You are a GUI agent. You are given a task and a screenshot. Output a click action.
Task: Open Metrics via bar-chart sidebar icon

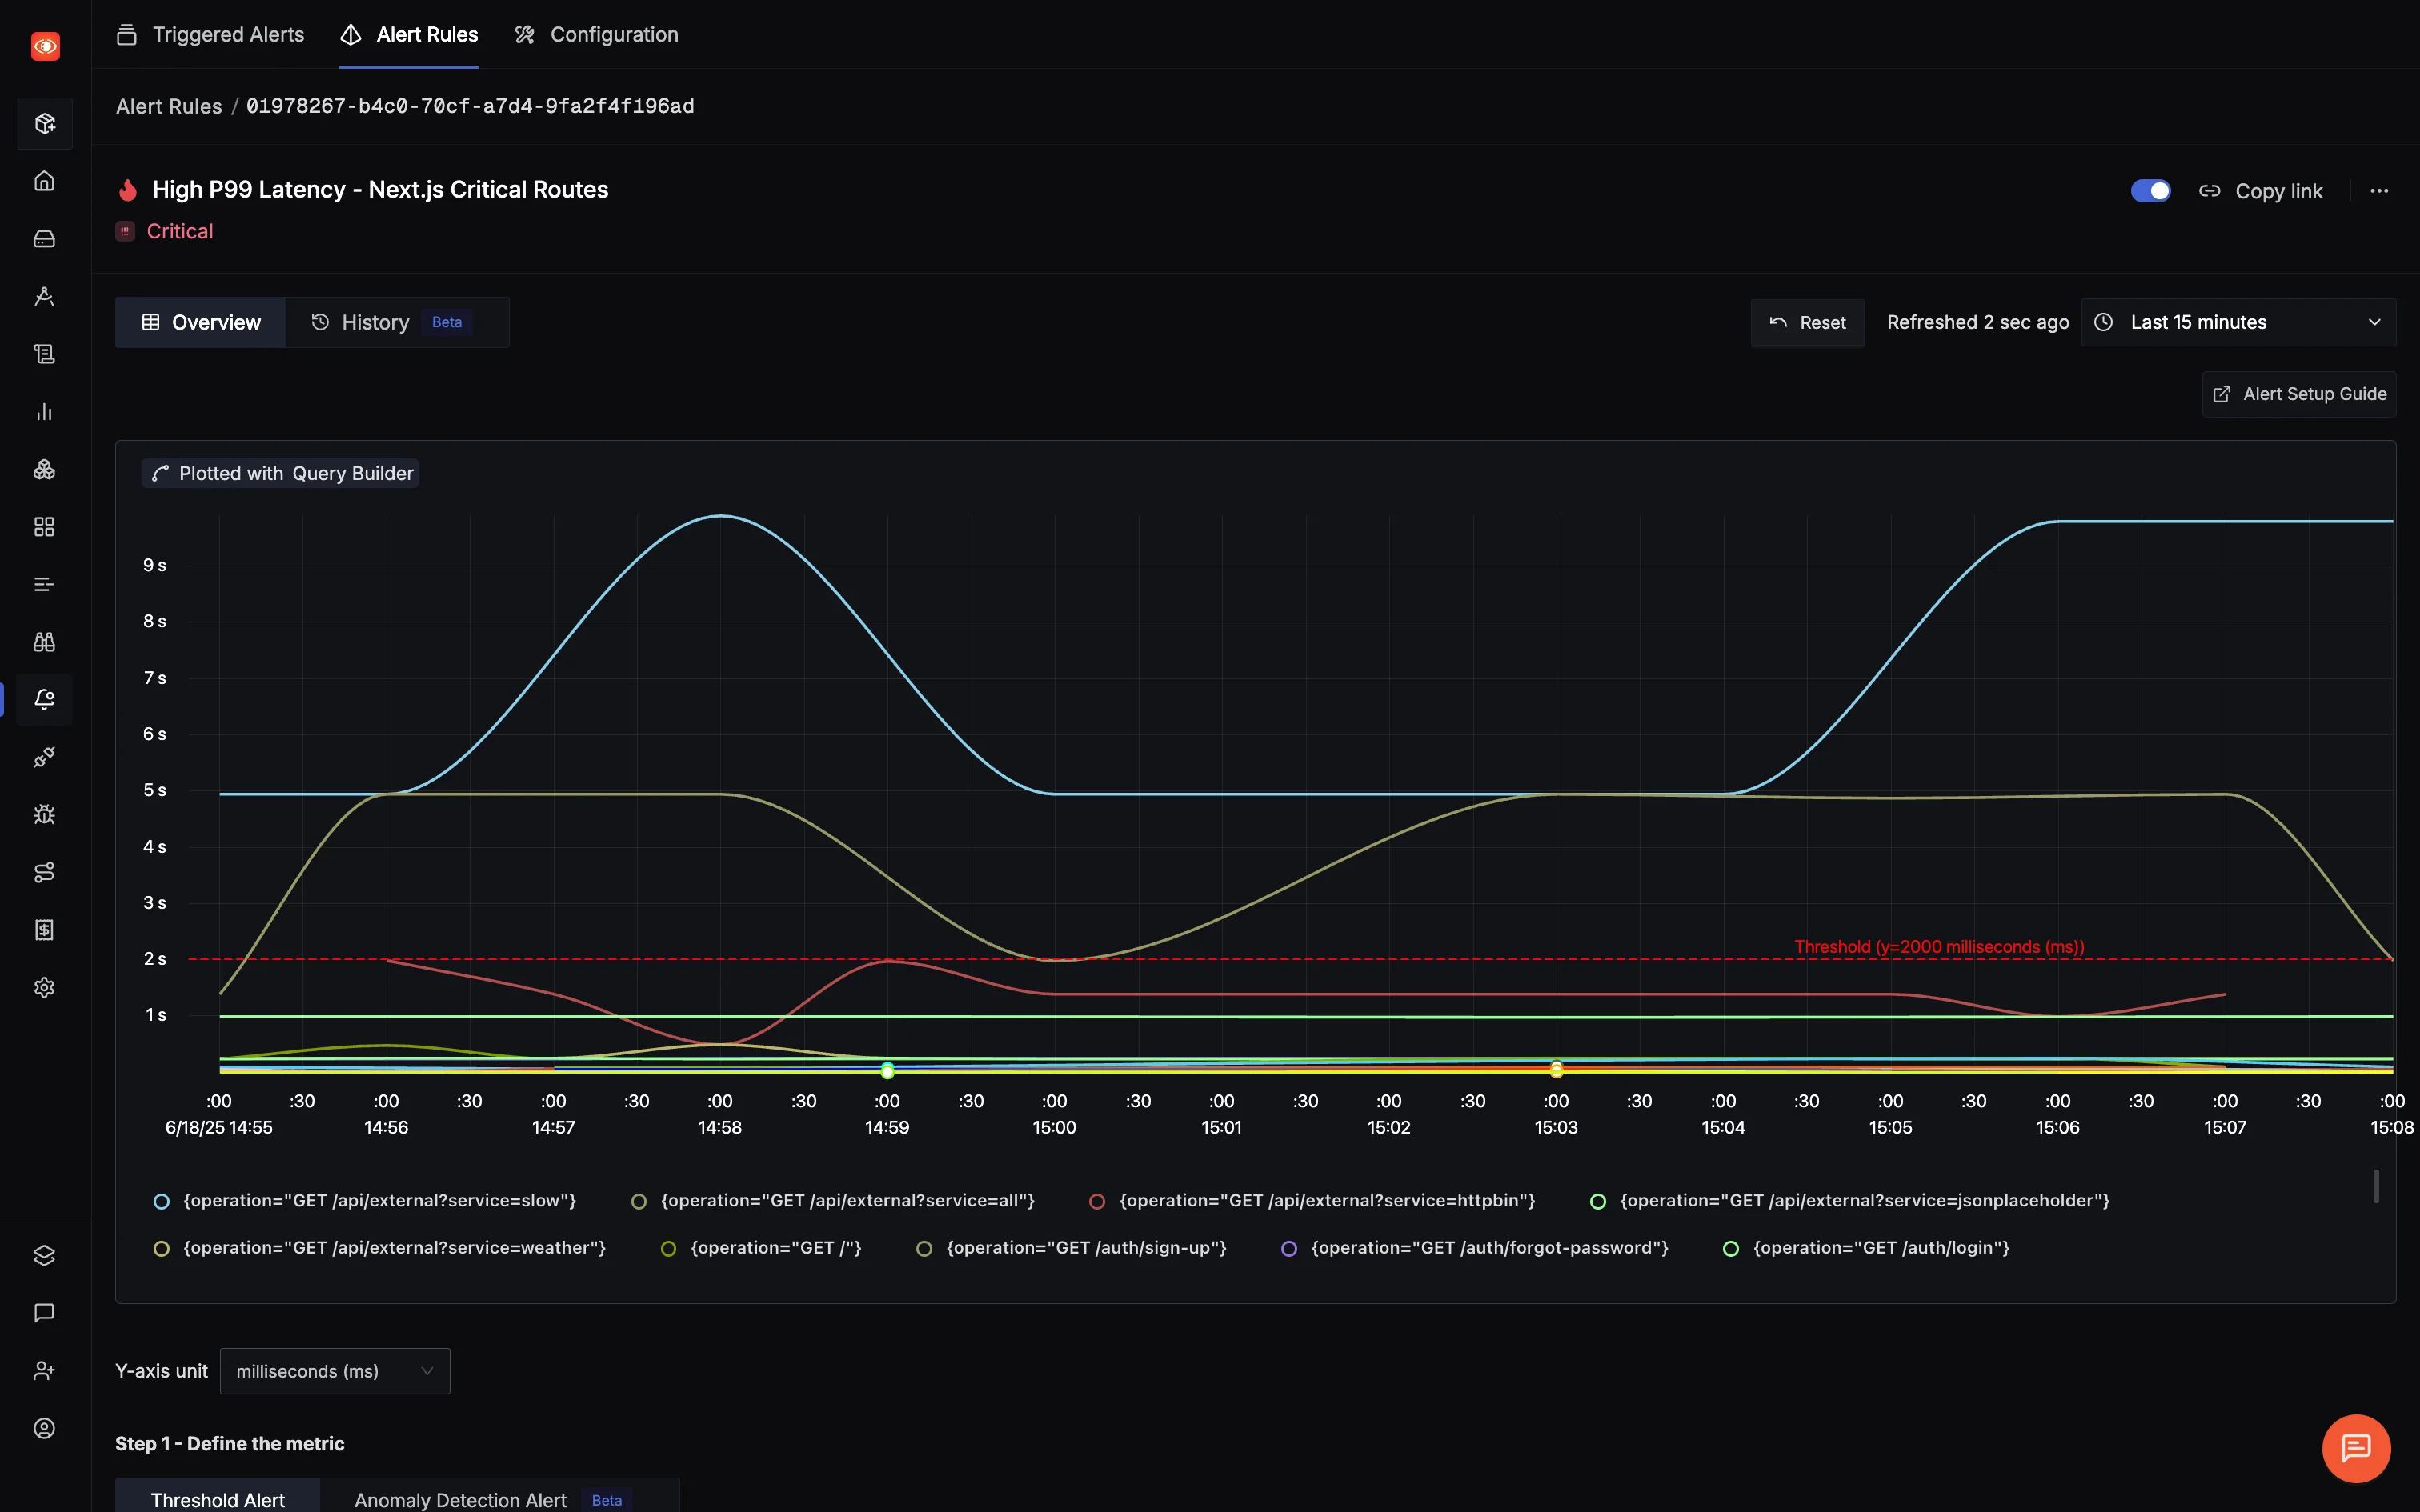click(x=44, y=412)
